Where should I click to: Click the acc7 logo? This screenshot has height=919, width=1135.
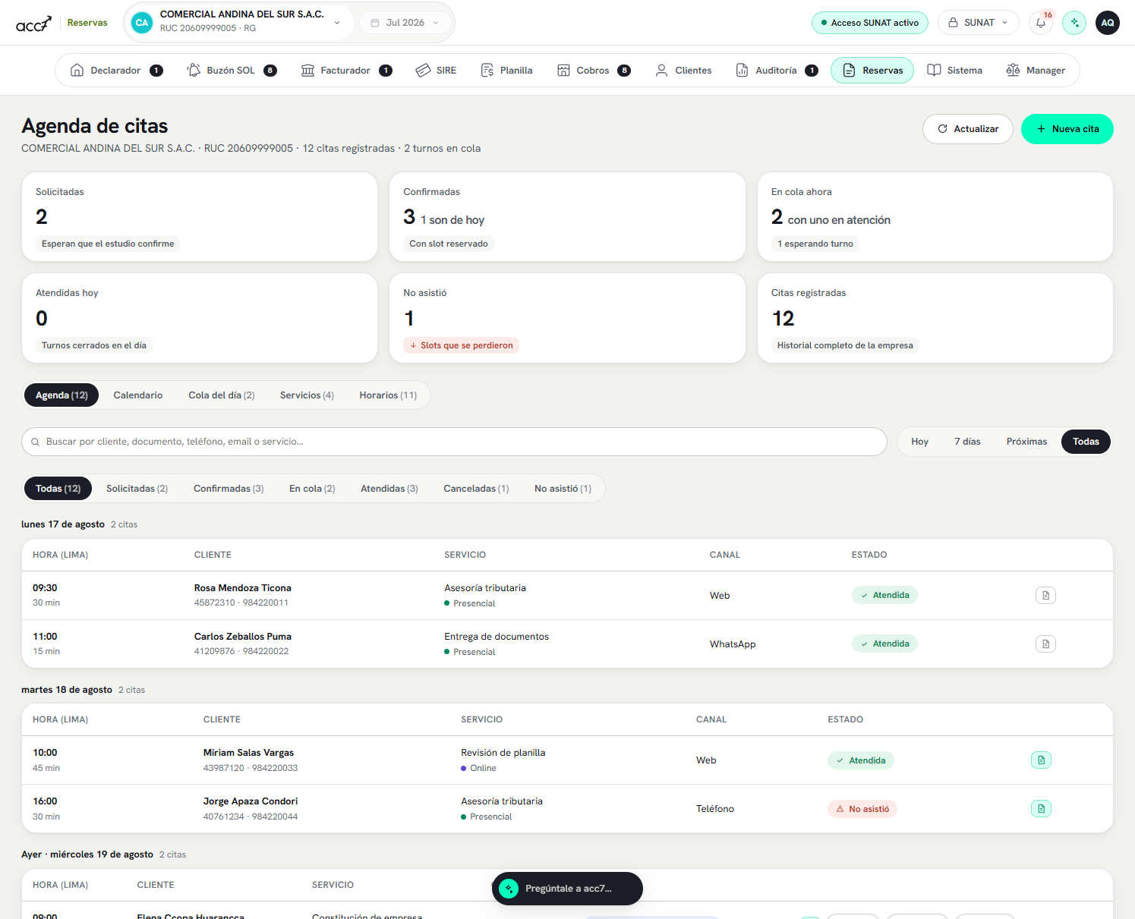click(x=34, y=24)
